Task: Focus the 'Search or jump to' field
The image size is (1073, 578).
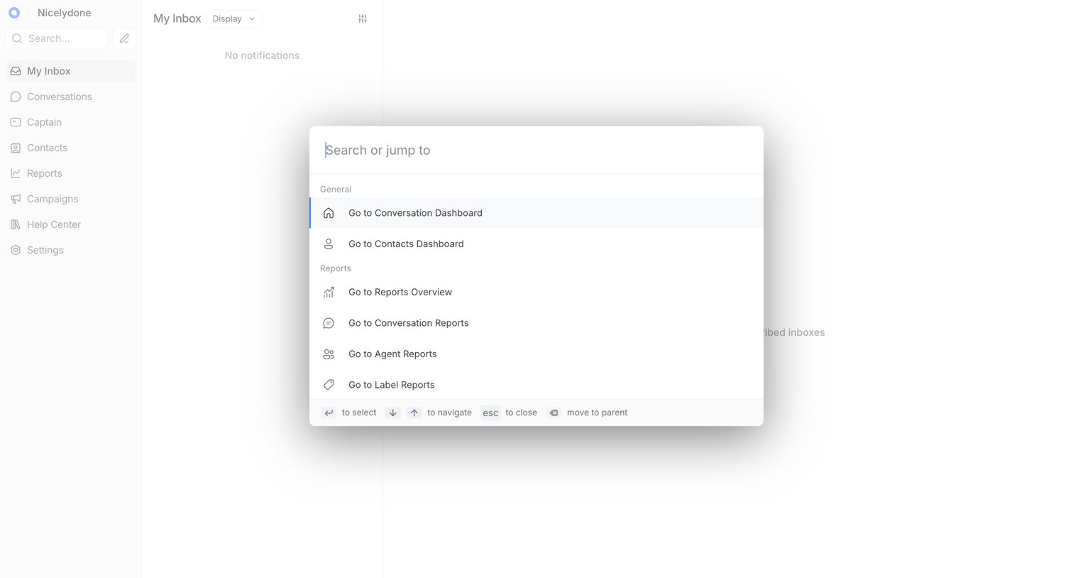Action: click(x=536, y=150)
